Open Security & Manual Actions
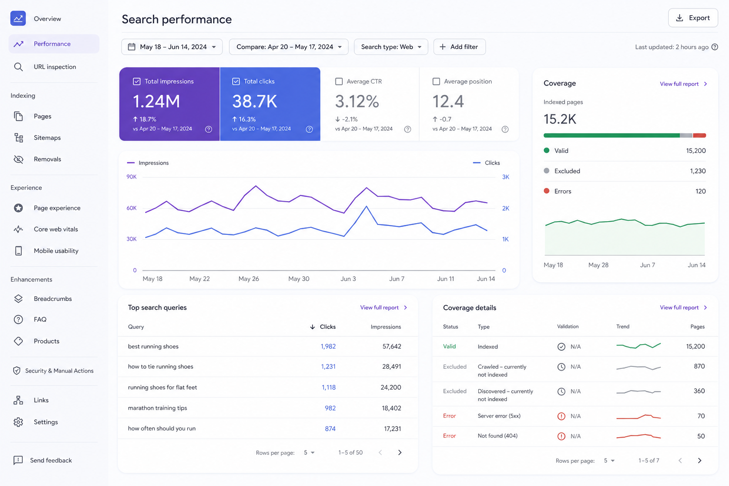 click(x=54, y=371)
